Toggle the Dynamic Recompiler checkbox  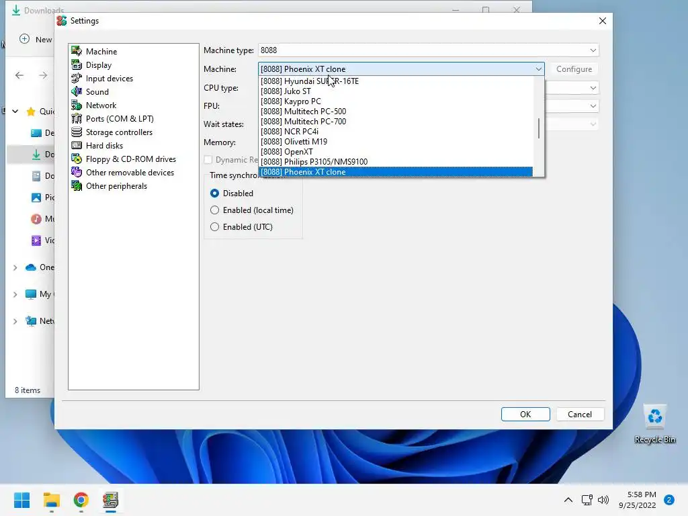pos(208,160)
